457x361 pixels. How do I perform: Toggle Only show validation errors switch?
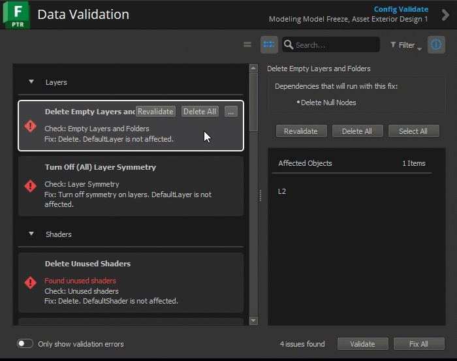click(25, 344)
